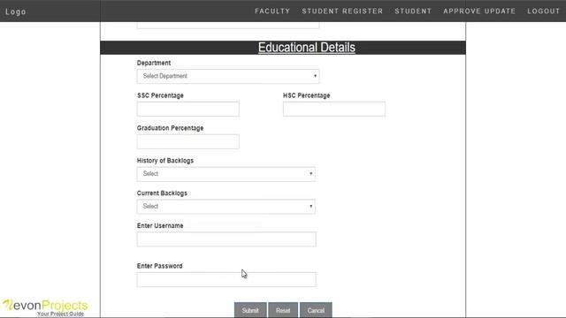Image resolution: width=566 pixels, height=318 pixels.
Task: Expand the History of Backlogs dropdown
Action: pos(226,174)
